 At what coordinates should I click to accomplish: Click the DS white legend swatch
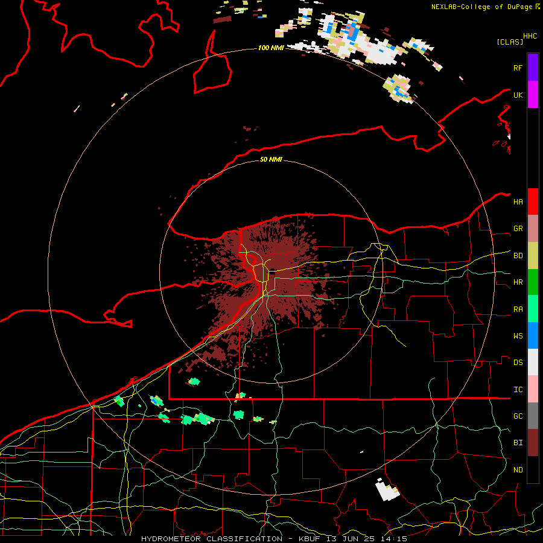click(533, 362)
